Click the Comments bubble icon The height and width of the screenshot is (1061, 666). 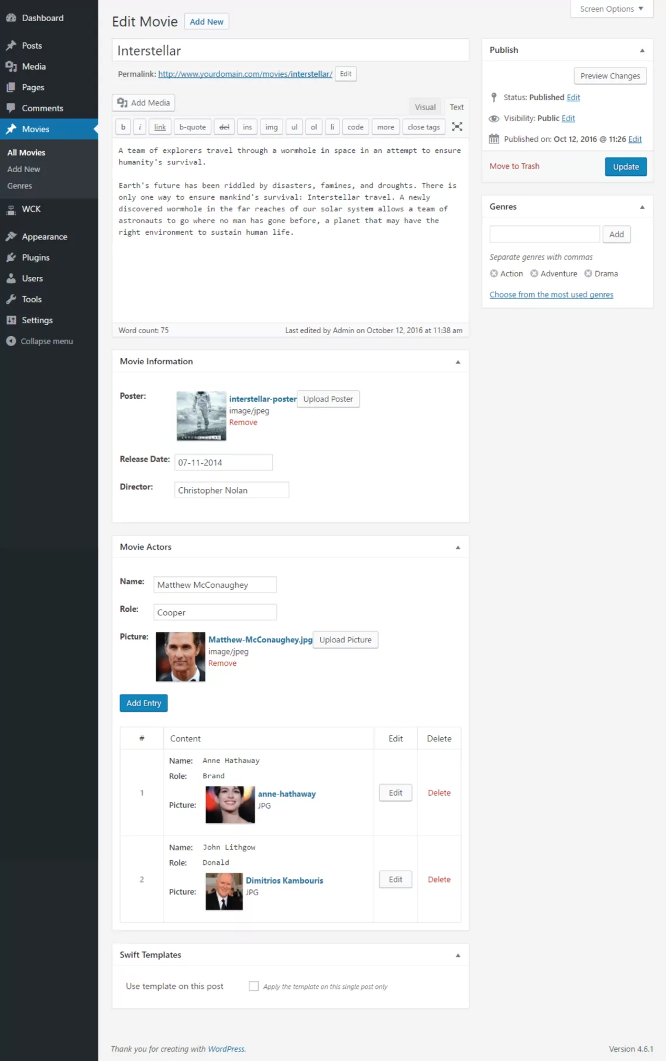[11, 108]
